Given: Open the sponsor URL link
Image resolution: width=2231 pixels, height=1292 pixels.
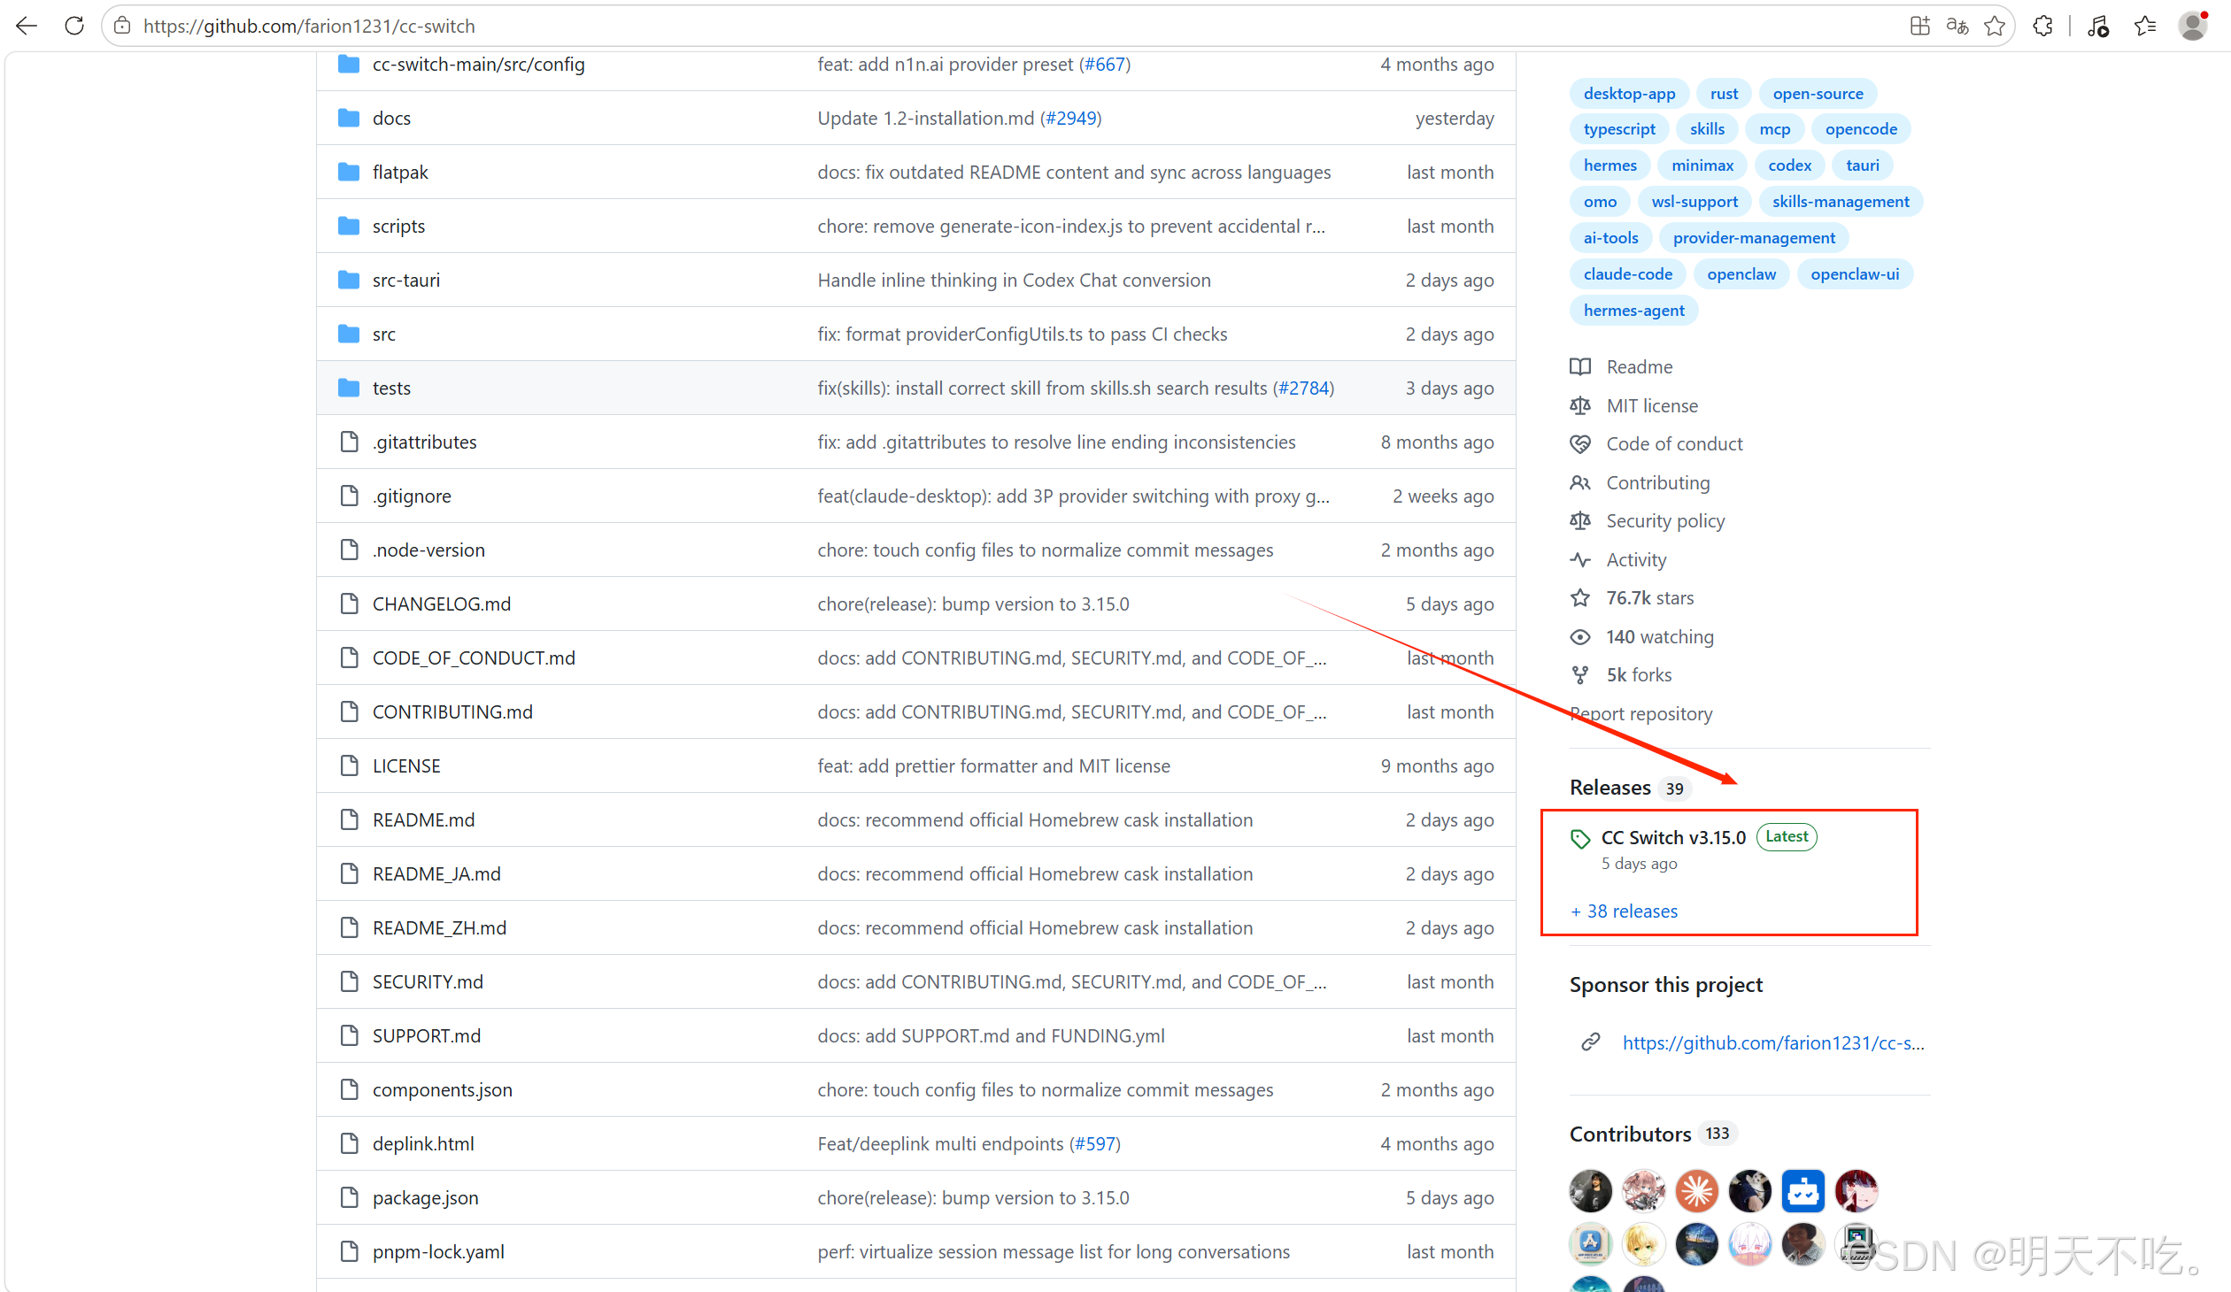Looking at the screenshot, I should (1773, 1043).
